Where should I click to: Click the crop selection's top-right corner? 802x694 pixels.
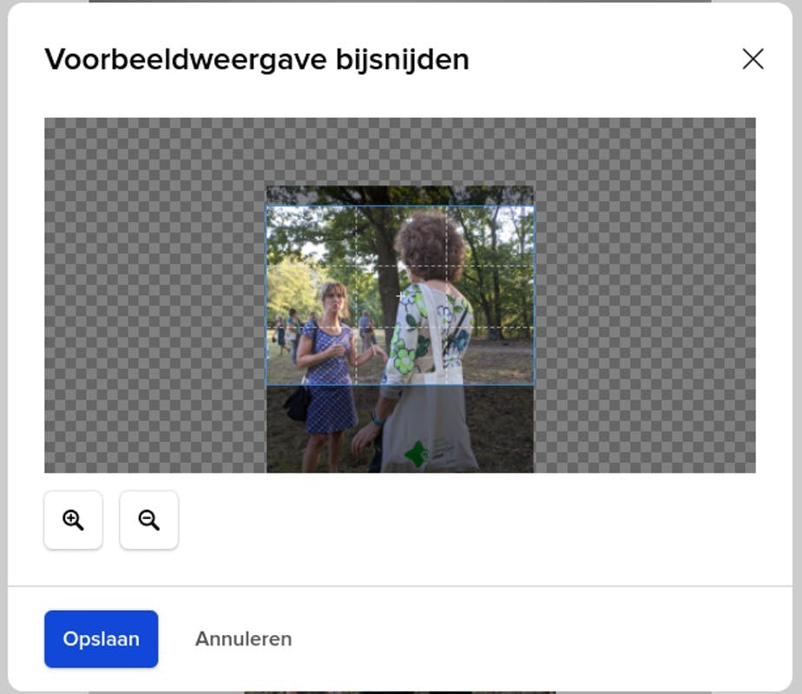(x=534, y=206)
